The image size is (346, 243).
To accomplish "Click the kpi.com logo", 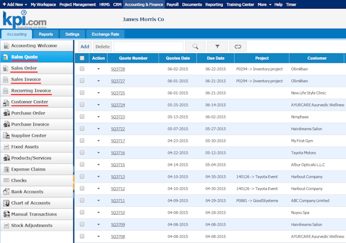I will 24,20.
